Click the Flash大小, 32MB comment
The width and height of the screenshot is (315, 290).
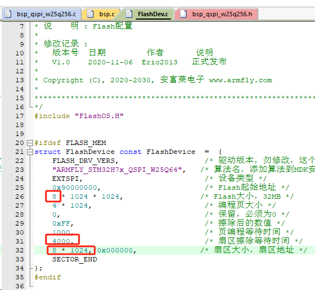click(x=247, y=197)
